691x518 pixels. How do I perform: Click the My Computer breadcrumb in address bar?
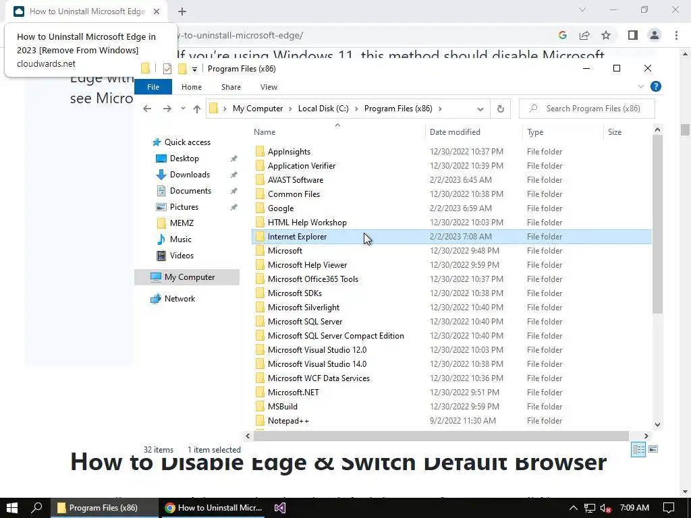tap(258, 109)
